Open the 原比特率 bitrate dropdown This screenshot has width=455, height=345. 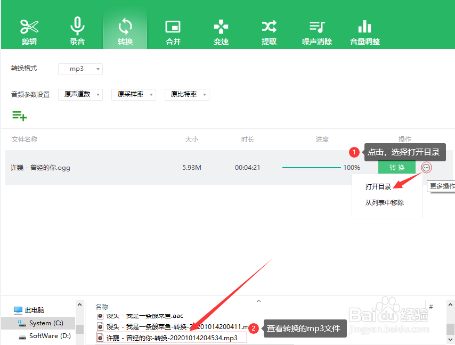(186, 94)
